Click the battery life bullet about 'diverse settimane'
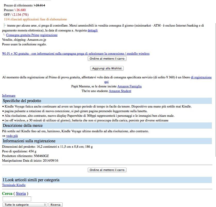Screen dimensions: 216x207 (x=85, y=120)
